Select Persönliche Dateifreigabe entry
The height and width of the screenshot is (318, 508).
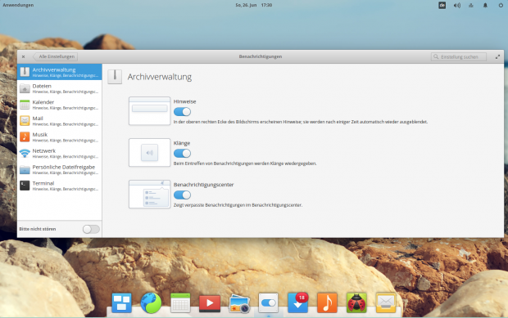[60, 169]
